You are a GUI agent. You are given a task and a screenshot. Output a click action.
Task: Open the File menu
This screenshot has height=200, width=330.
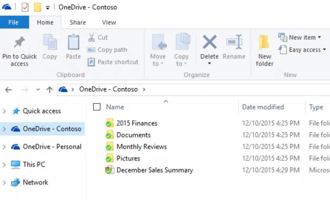coord(13,23)
